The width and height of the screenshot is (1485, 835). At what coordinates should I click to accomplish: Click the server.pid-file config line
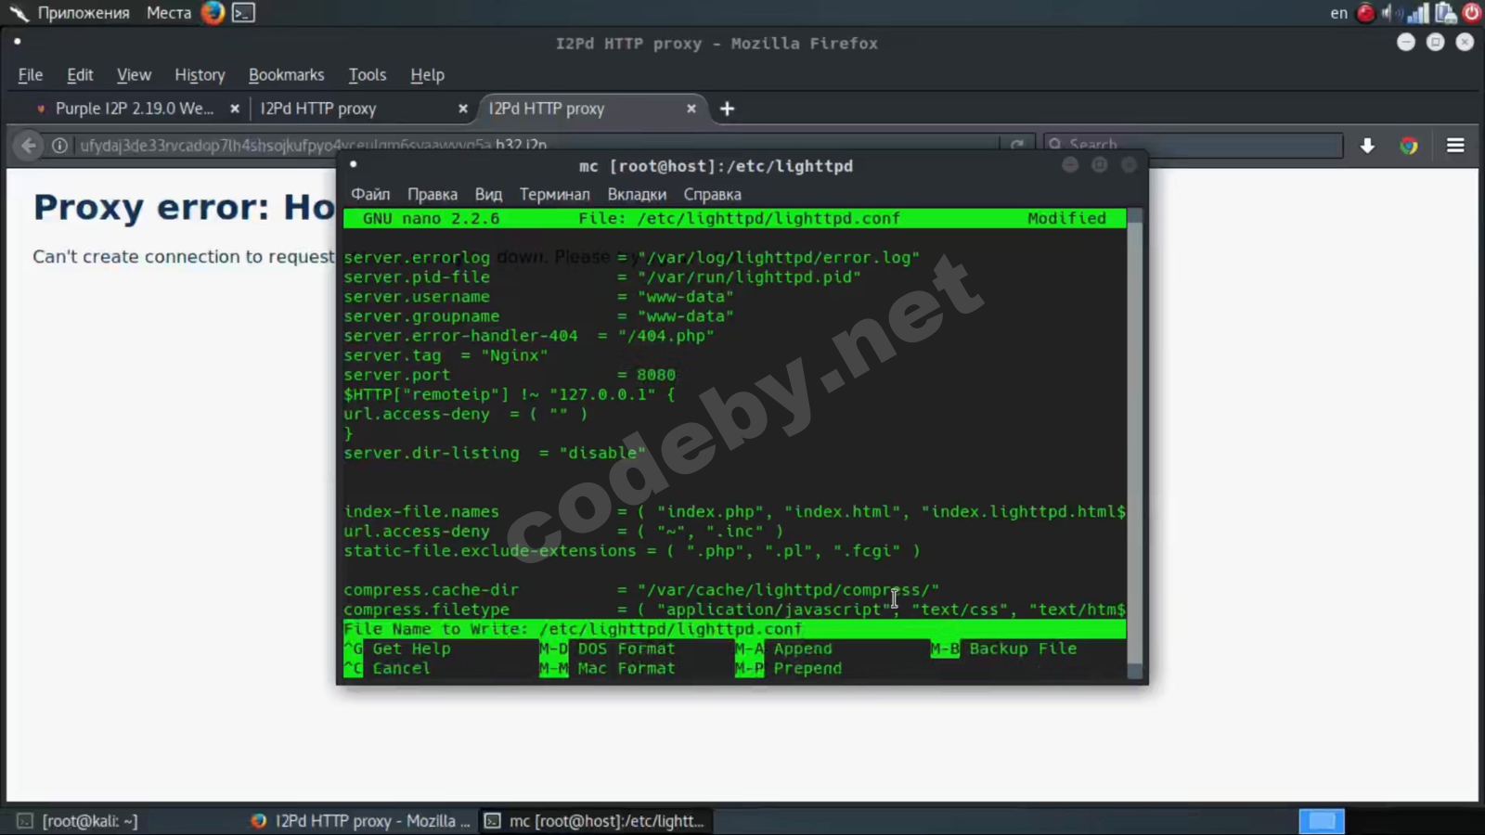(x=602, y=277)
